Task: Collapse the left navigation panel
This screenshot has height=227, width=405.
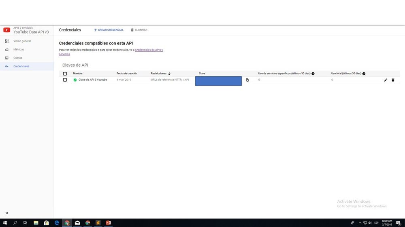Action: [x=7, y=213]
